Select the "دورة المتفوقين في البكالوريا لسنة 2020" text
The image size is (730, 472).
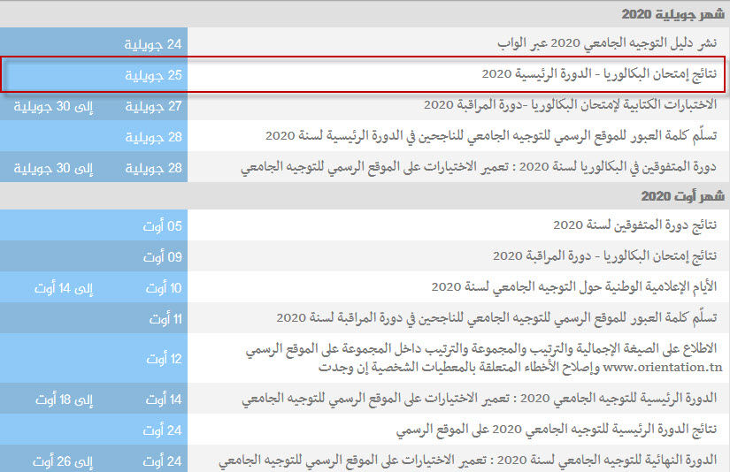click(x=479, y=166)
